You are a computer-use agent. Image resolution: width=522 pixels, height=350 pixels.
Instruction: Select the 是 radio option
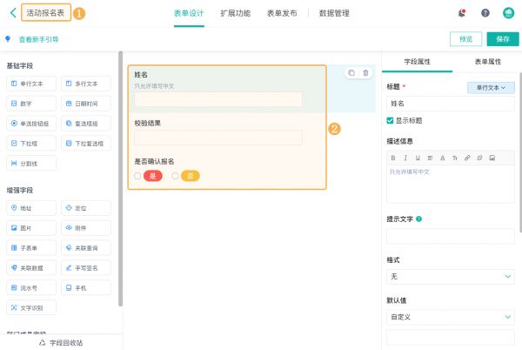coord(137,176)
